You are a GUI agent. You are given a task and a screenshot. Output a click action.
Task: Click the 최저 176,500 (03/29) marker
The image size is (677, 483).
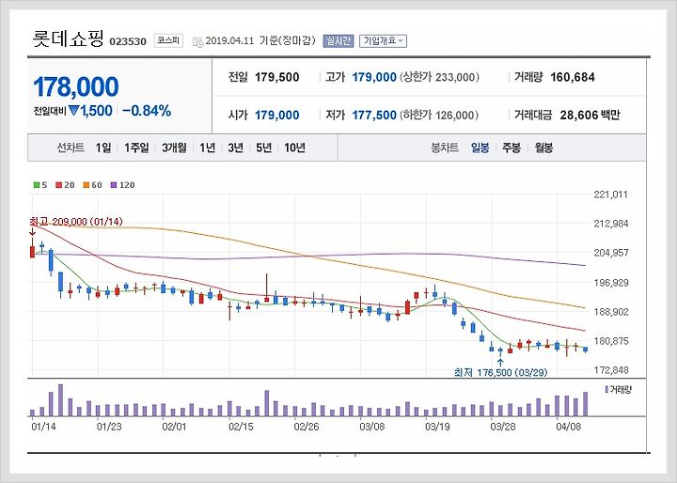(x=500, y=372)
